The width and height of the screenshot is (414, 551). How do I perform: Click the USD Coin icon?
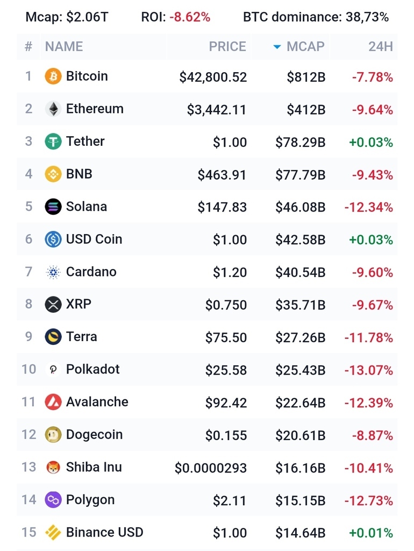[x=53, y=239]
